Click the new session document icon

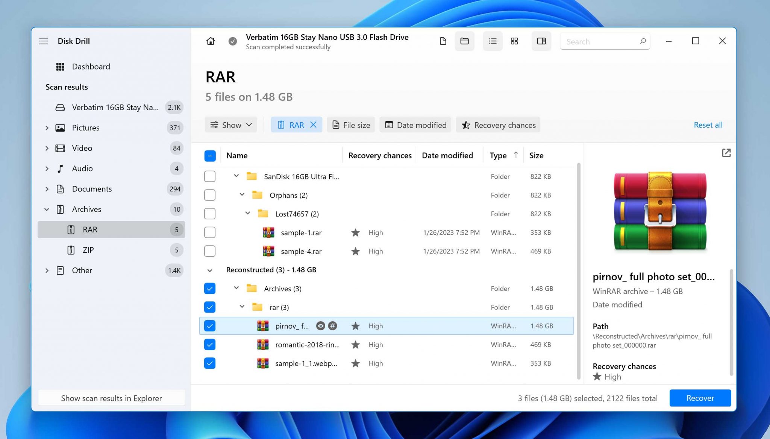tap(443, 41)
